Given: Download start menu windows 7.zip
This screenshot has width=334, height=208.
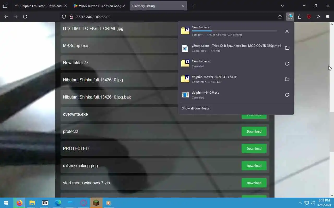Looking at the screenshot, I should tap(254, 183).
